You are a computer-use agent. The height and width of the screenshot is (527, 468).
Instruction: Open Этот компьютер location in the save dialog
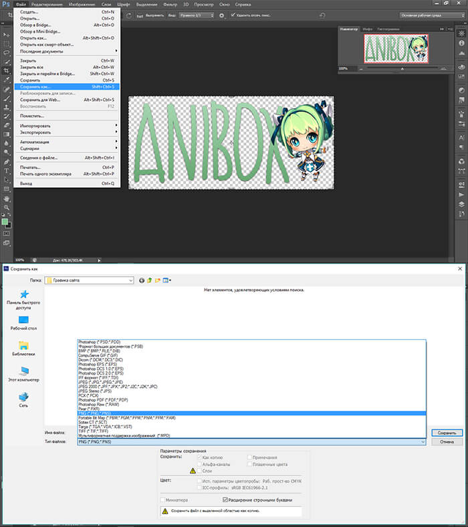[23, 373]
